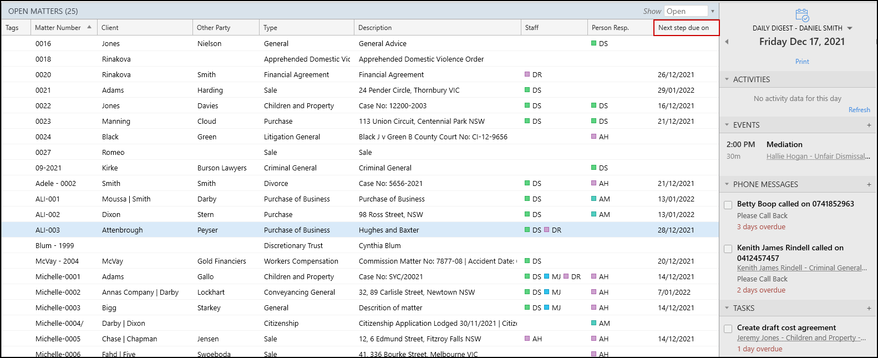Click the Print link
878x358 pixels.
802,62
